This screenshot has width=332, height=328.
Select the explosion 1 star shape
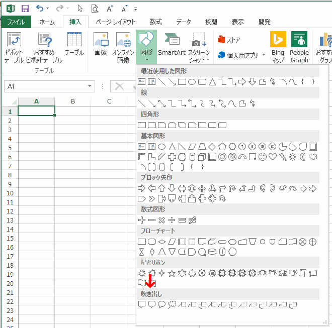142,273
